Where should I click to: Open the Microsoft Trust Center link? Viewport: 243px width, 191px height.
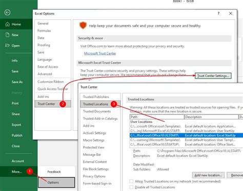[x=100, y=53]
